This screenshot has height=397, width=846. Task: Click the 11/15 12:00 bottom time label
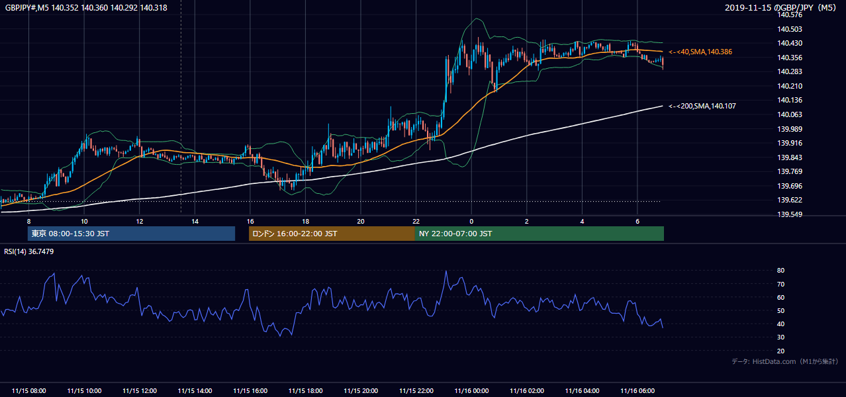(x=140, y=391)
